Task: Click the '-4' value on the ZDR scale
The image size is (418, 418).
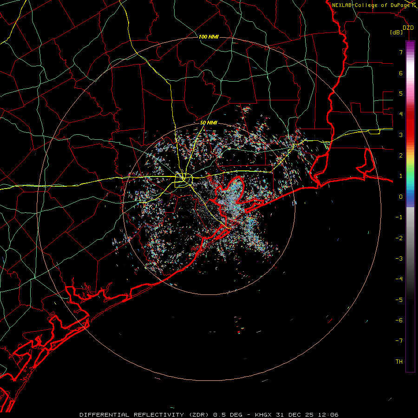Action: point(399,279)
